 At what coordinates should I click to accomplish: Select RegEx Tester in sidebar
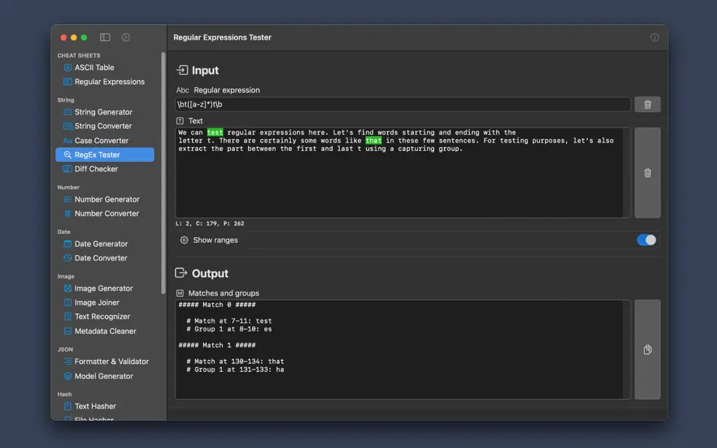click(x=105, y=155)
